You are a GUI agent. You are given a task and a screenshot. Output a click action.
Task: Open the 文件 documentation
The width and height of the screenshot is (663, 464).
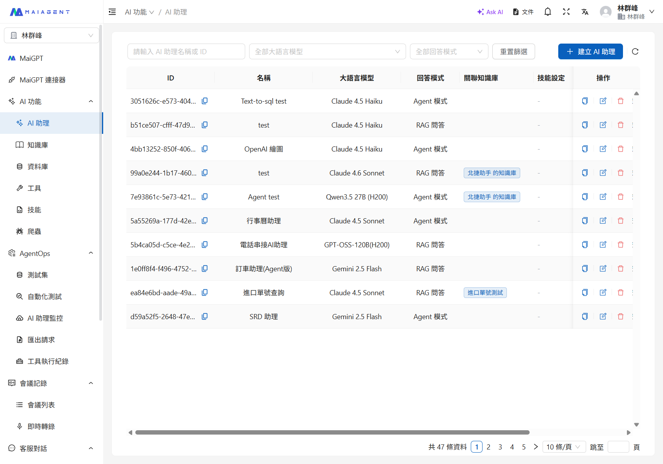[523, 12]
